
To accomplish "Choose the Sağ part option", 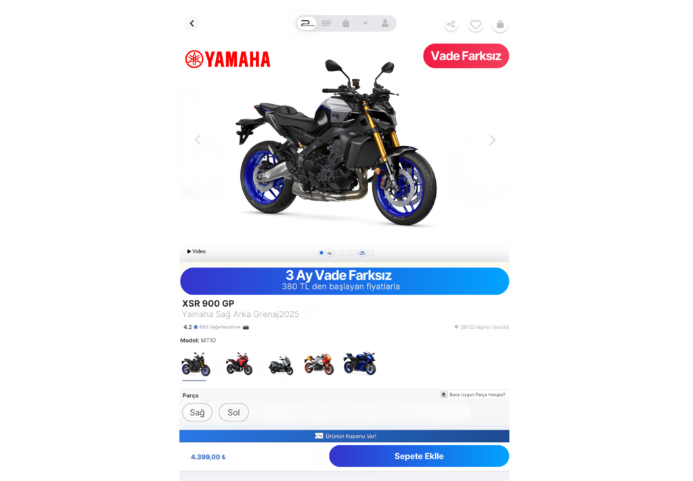I will 197,413.
